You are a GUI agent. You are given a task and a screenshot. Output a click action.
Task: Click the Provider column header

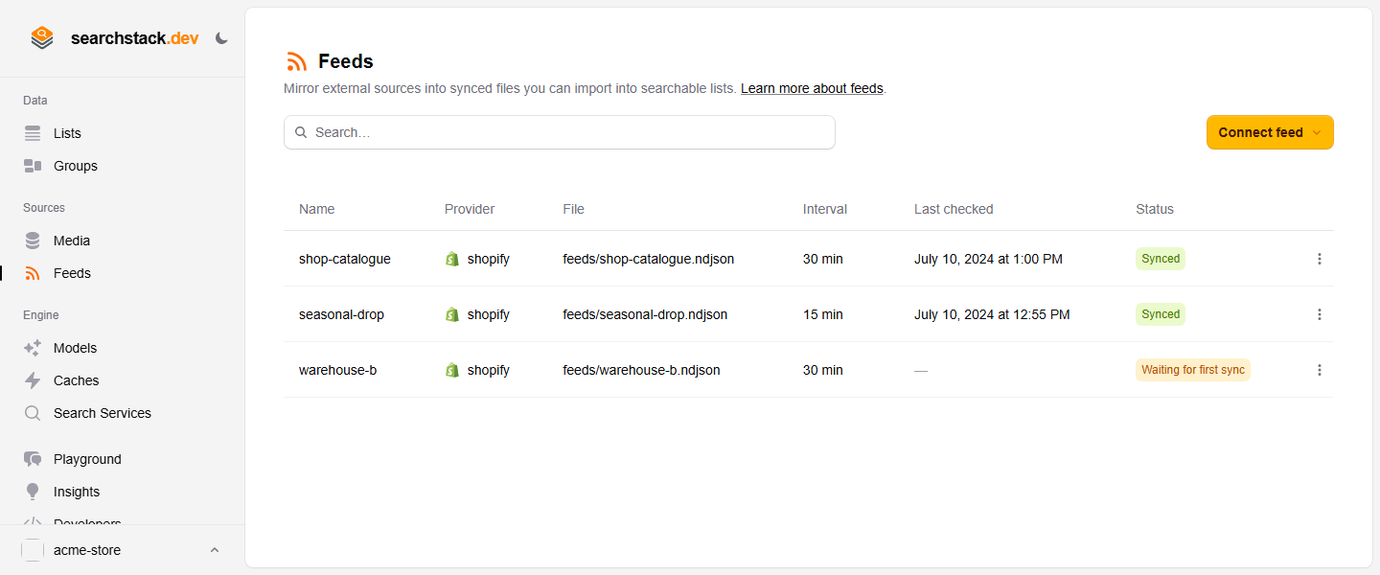point(470,209)
